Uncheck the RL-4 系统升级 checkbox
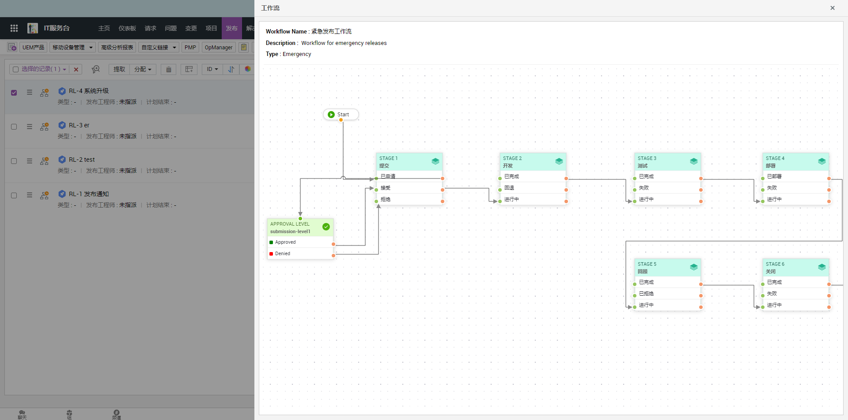This screenshot has height=420, width=848. tap(14, 93)
